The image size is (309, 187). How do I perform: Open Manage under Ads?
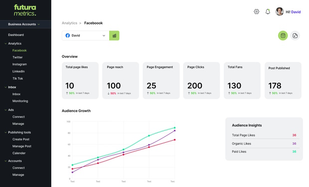(18, 124)
